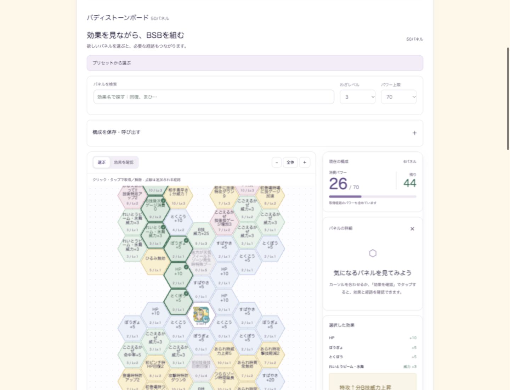Click the 気になるパネルを見てみよう heading
This screenshot has height=390, width=510.
coord(373,273)
